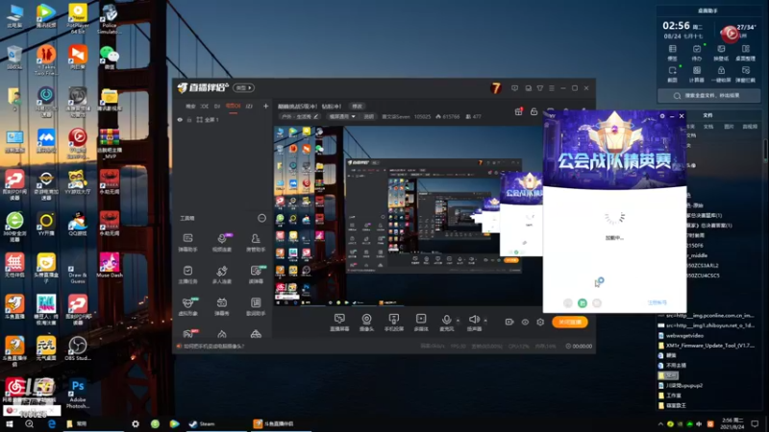769x432 pixels.
Task: Open 视频连麦 tool in the toolbox
Action: pyautogui.click(x=222, y=242)
